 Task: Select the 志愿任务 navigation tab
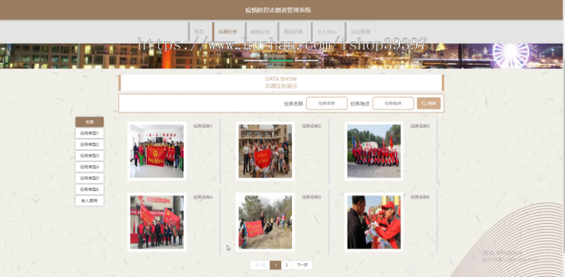[228, 32]
